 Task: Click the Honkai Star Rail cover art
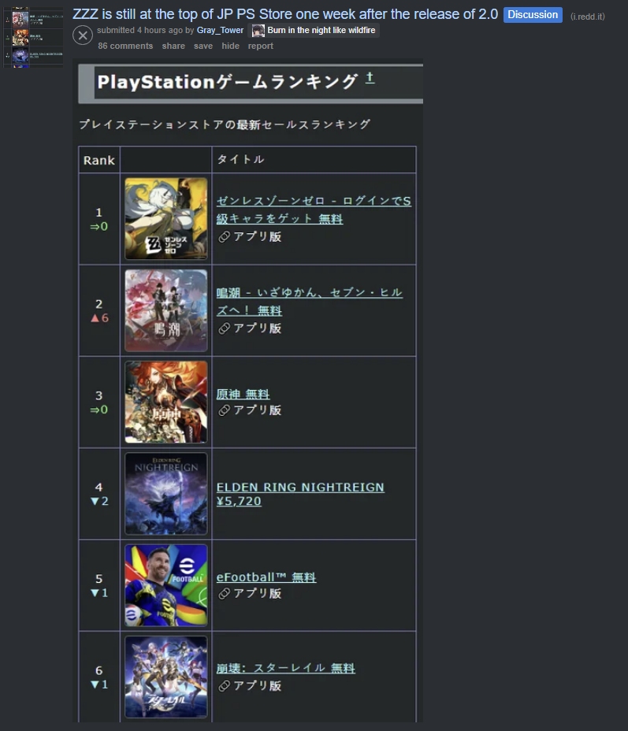(x=166, y=677)
